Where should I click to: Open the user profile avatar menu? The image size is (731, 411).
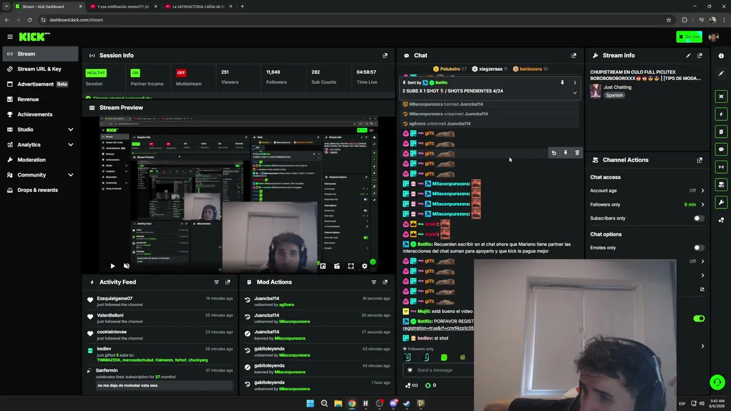tap(713, 37)
